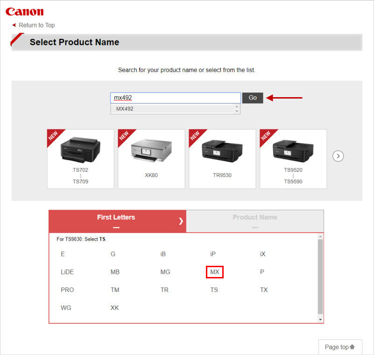Select first letters PRO
Image resolution: width=374 pixels, height=355 pixels.
(67, 290)
